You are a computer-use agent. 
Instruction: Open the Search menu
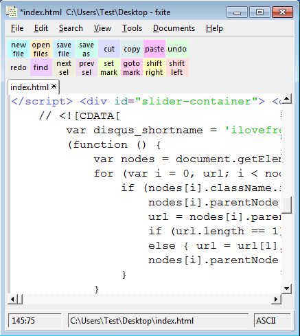[71, 28]
